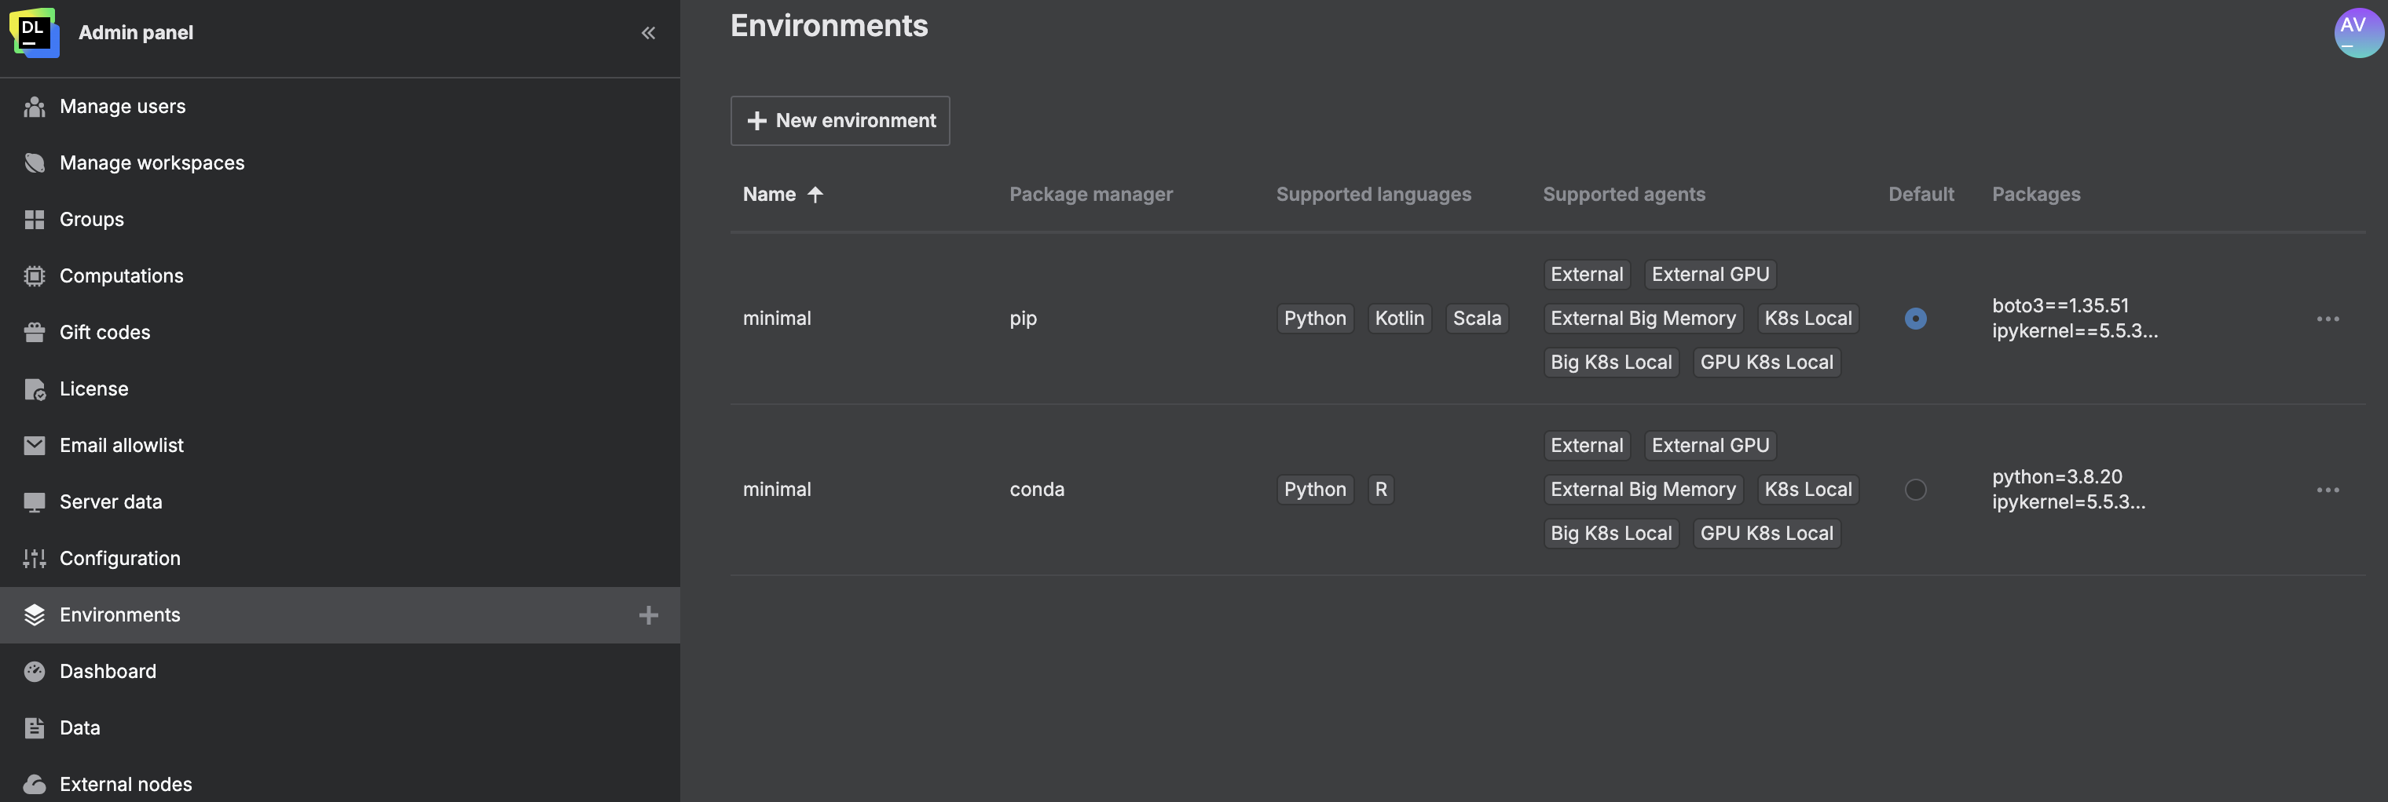
Task: Switch to the Dashboard section
Action: 108,670
